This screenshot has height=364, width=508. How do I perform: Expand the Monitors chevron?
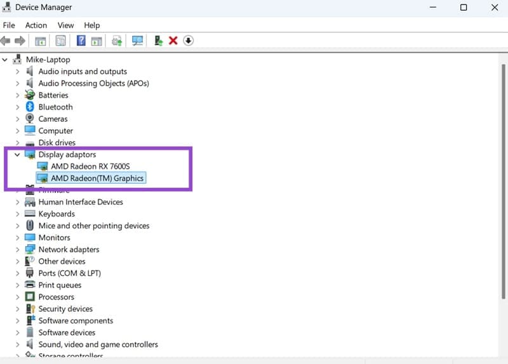click(x=18, y=238)
